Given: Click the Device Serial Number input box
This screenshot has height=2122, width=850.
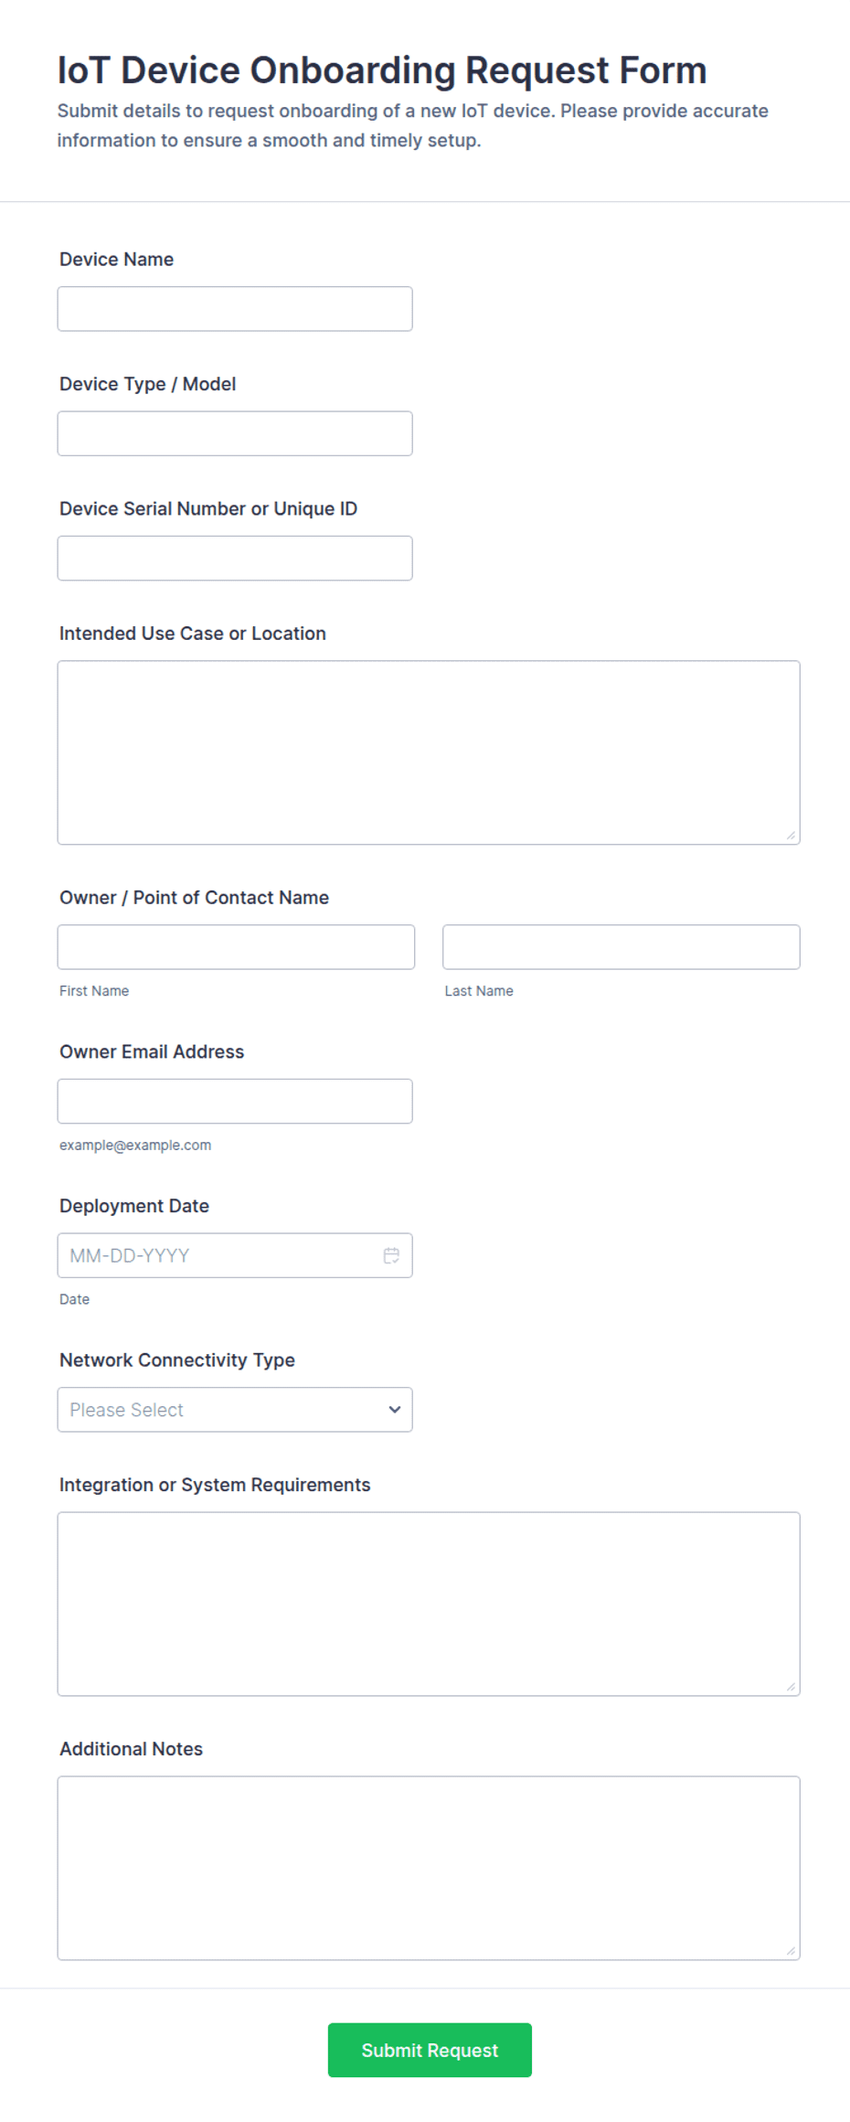Looking at the screenshot, I should 235,558.
